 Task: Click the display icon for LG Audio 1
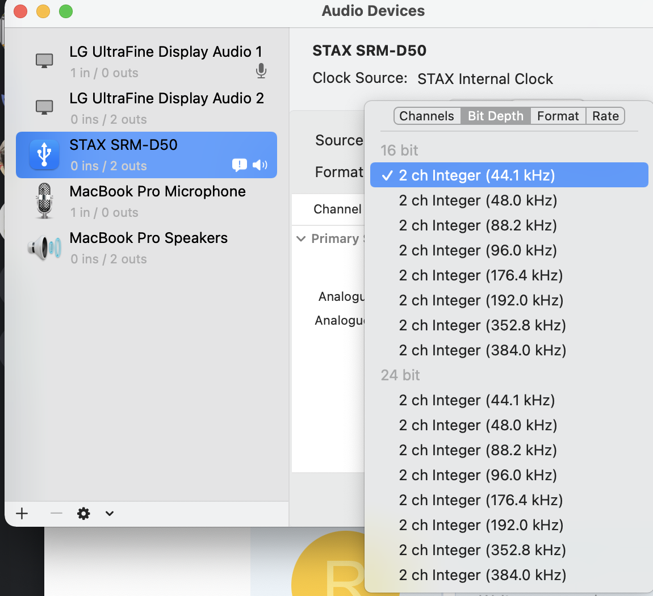pos(44,61)
